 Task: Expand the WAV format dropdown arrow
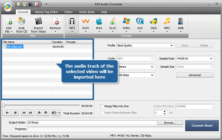(85, 31)
